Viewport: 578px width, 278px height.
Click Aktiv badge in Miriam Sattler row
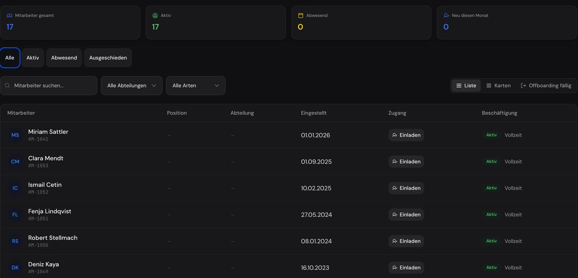pyautogui.click(x=491, y=135)
